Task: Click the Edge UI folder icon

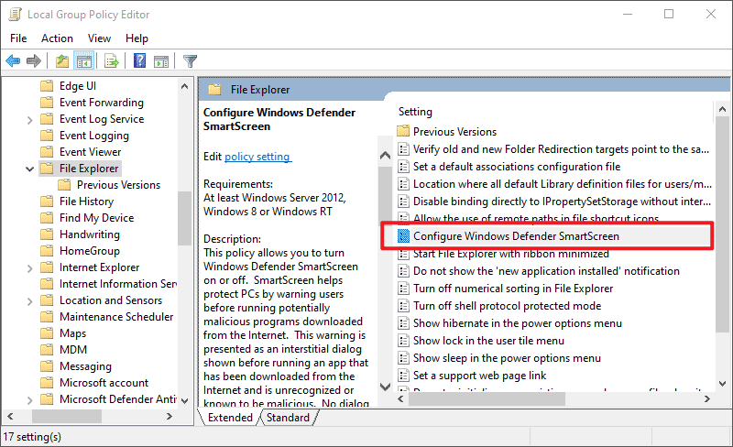Action: tap(47, 85)
